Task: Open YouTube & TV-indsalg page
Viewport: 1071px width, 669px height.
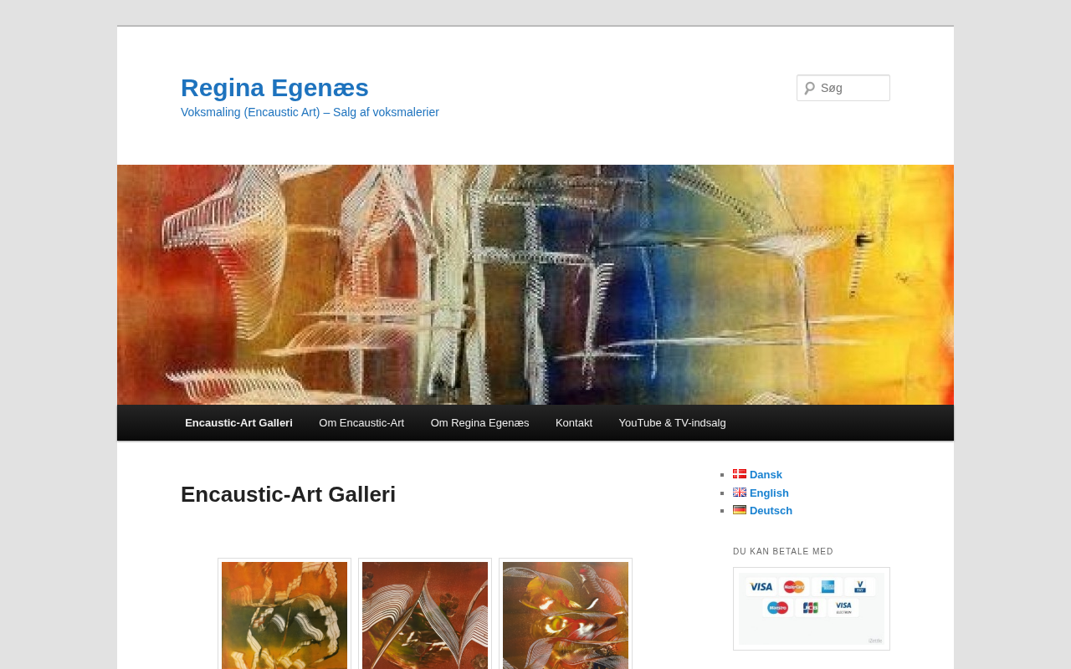Action: [672, 423]
